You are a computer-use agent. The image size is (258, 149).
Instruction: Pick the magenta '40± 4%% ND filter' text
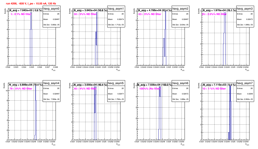point(85,88)
